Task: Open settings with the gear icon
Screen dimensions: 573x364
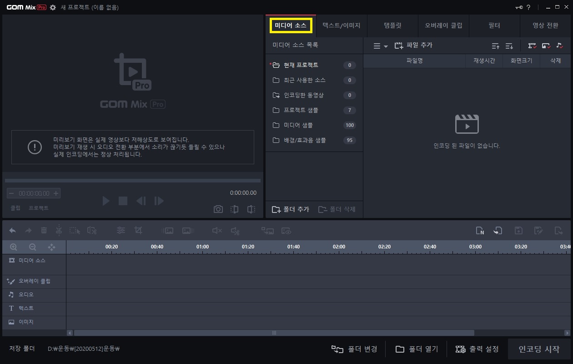Action: click(53, 7)
